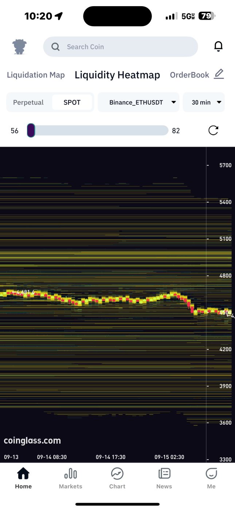Go to Home in the bottom navigation

point(23,478)
